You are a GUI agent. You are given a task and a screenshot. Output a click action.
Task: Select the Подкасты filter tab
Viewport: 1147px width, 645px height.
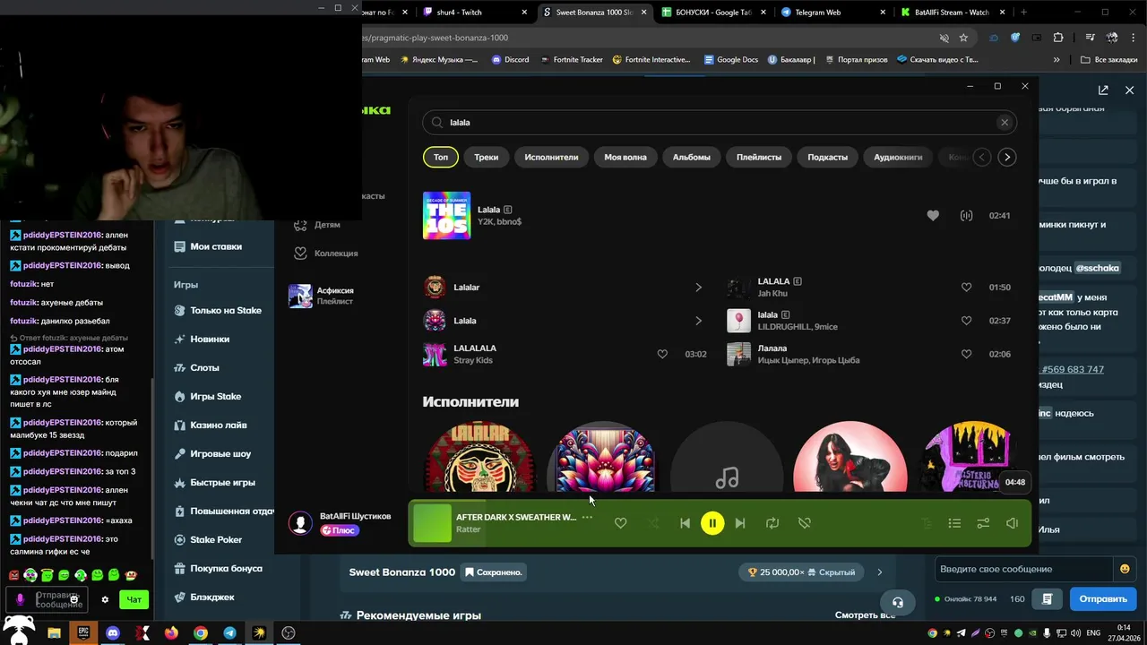[x=827, y=157]
